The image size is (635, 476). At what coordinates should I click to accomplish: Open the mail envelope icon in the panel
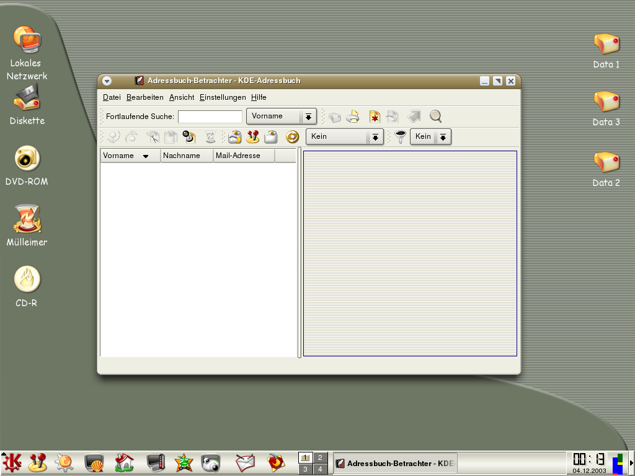coord(245,462)
